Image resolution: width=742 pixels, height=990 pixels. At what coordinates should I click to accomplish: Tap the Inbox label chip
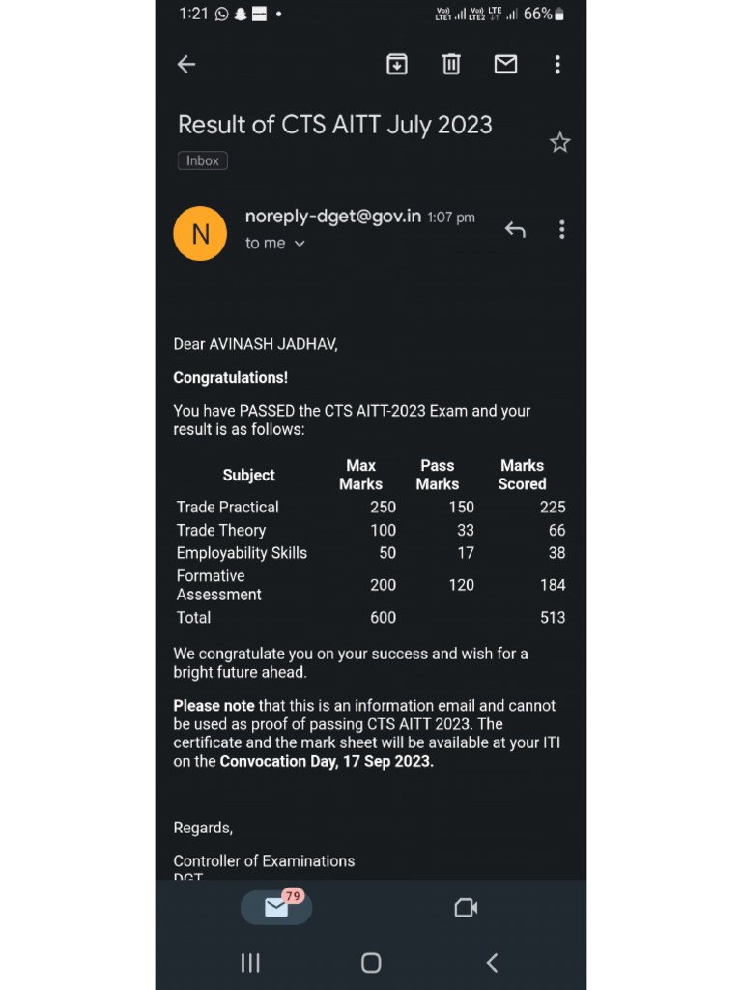click(x=203, y=160)
